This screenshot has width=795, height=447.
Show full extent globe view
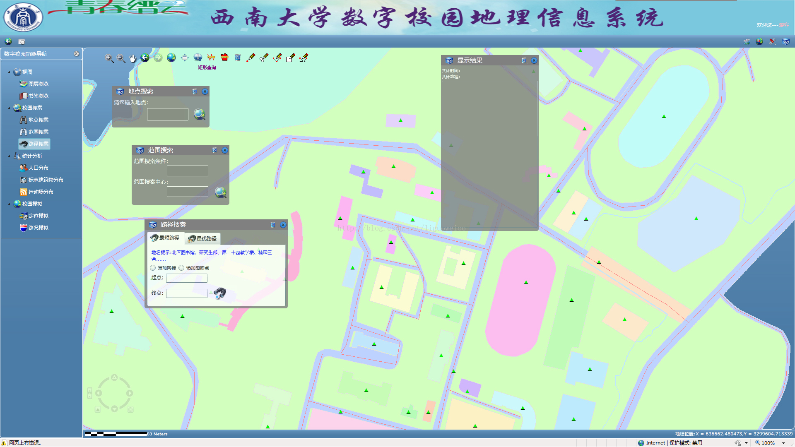171,58
